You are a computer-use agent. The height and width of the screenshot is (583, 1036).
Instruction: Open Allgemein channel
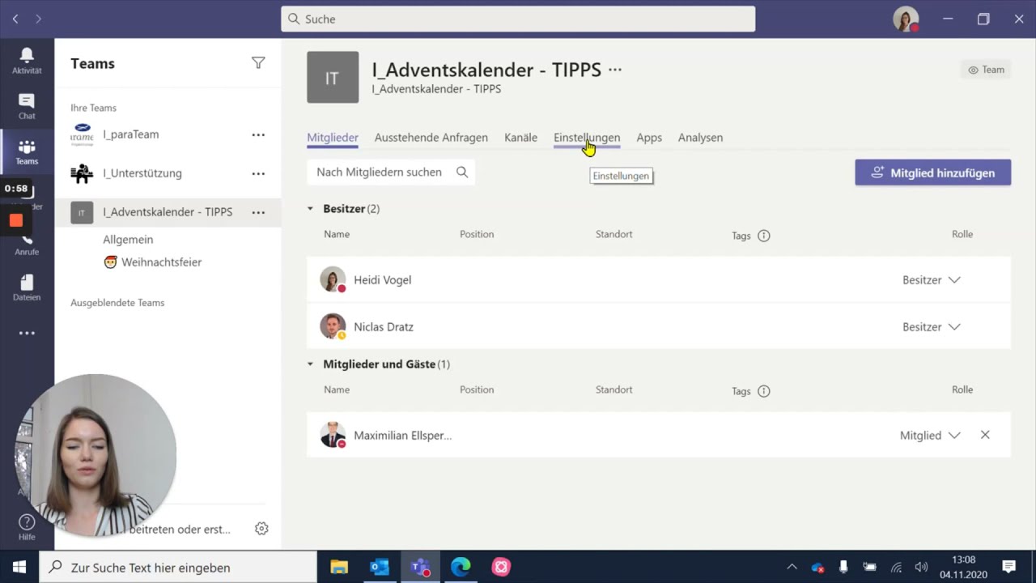[x=128, y=240]
